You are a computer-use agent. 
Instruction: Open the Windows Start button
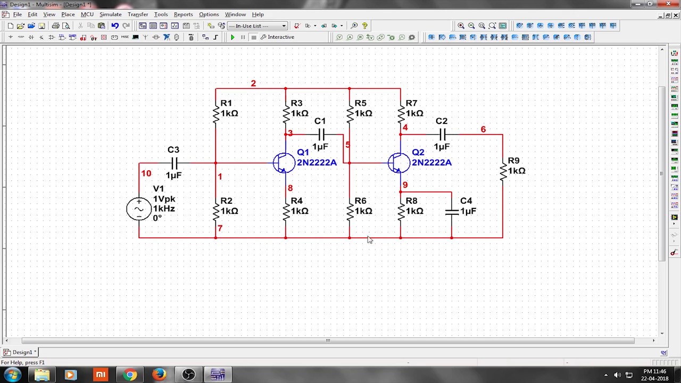(x=12, y=375)
